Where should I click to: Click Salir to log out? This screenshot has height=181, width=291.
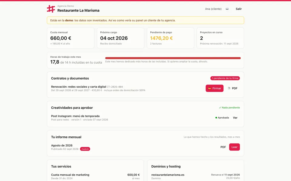click(x=239, y=9)
